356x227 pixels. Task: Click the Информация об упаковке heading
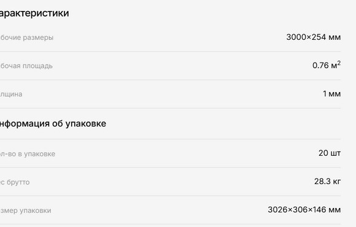pos(53,124)
